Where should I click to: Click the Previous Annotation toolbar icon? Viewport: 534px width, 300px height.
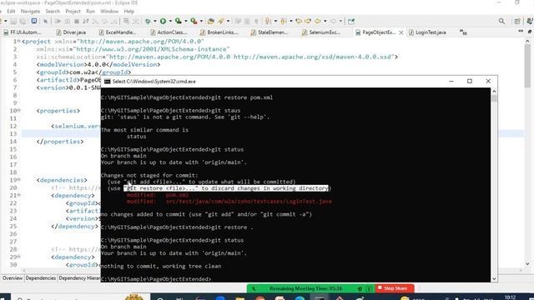[x=284, y=21]
